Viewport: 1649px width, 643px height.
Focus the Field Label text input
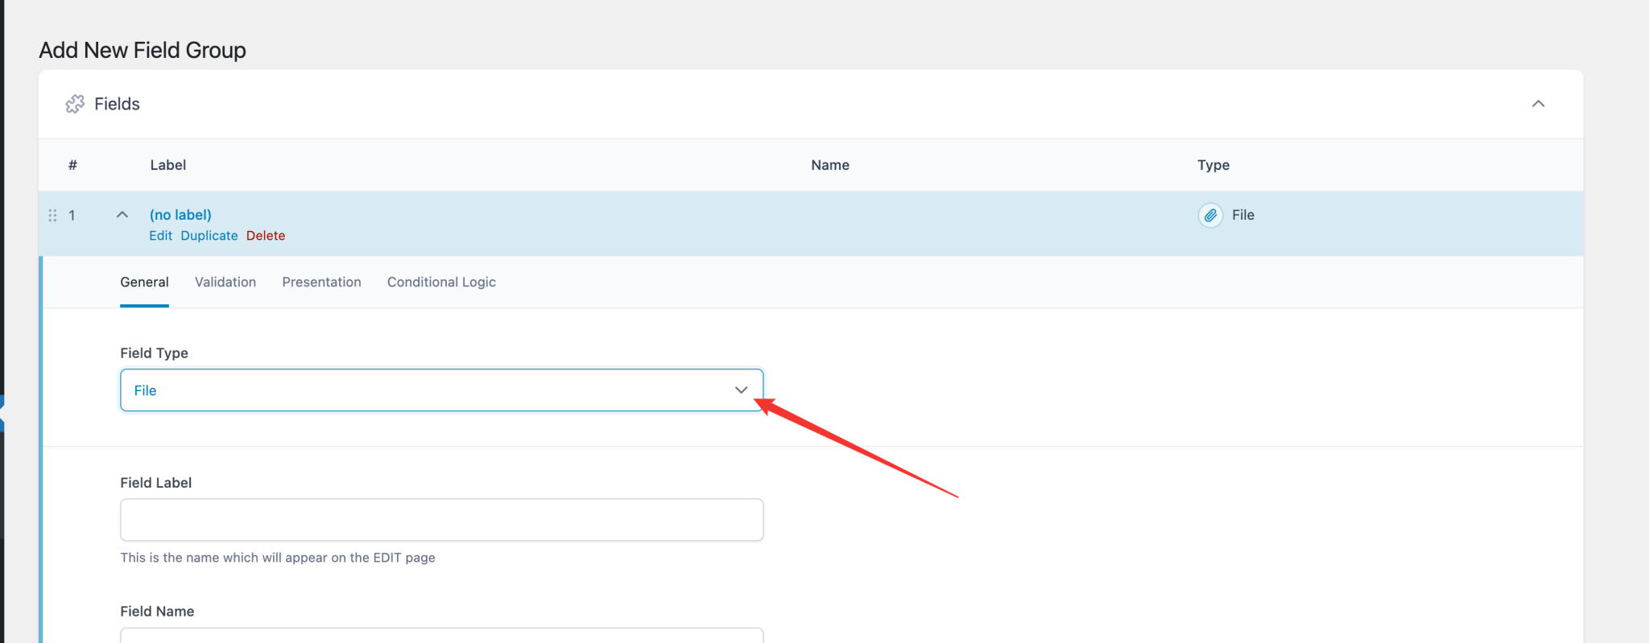(441, 520)
